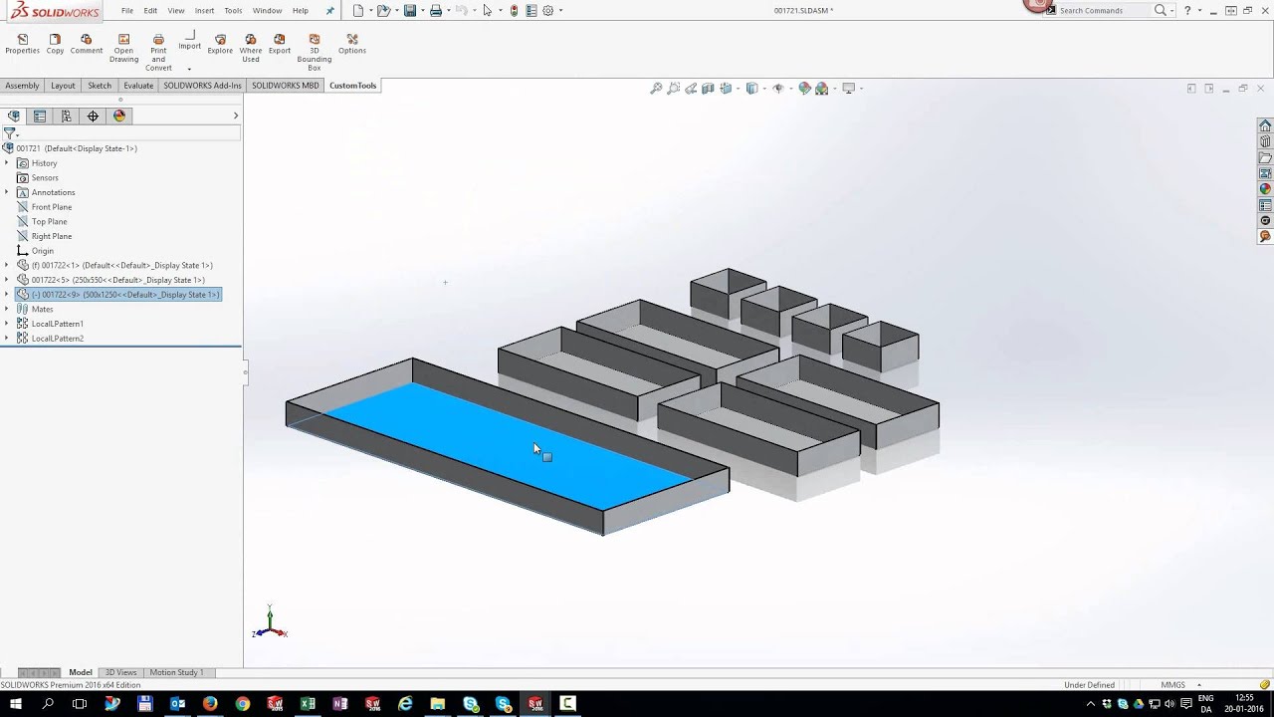Viewport: 1274px width, 717px height.
Task: Click the Rebuild traffic light icon
Action: [x=514, y=10]
